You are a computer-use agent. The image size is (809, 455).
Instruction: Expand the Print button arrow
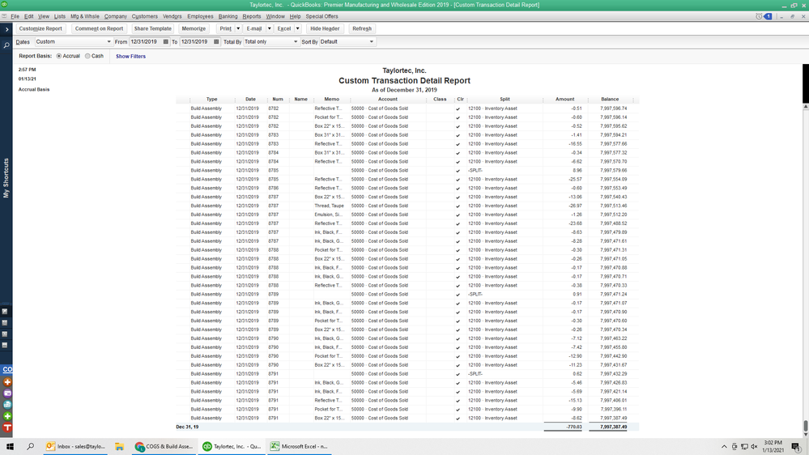point(238,29)
